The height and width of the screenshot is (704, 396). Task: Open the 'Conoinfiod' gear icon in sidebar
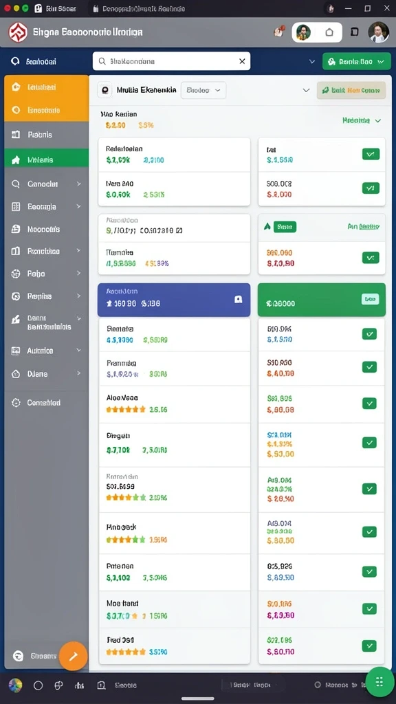click(x=16, y=403)
